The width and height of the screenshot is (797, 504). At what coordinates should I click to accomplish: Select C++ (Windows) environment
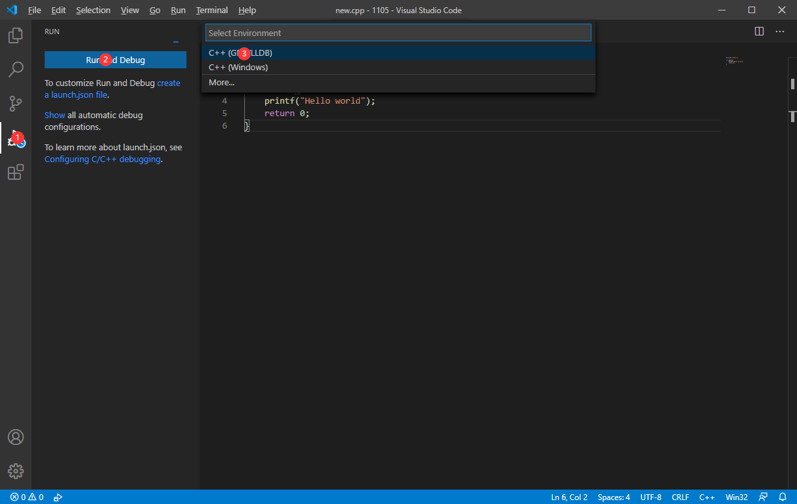click(398, 67)
